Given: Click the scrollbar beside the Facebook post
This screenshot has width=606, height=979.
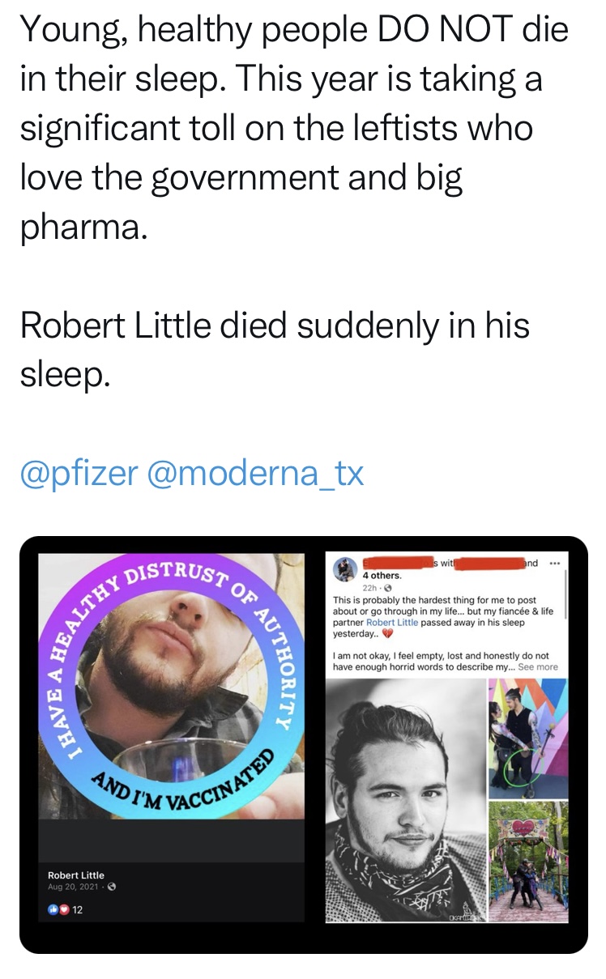Looking at the screenshot, I should tap(563, 615).
